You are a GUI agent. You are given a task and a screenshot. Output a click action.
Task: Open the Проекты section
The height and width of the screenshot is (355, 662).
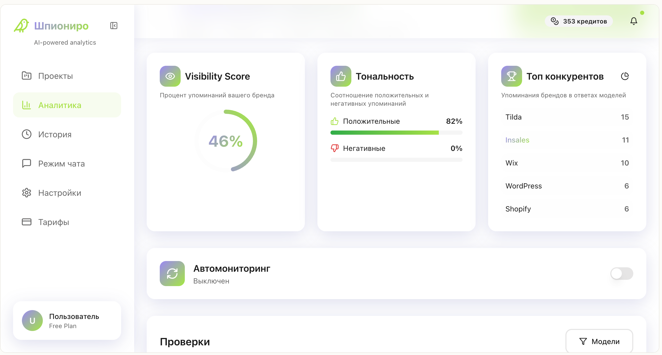(56, 76)
